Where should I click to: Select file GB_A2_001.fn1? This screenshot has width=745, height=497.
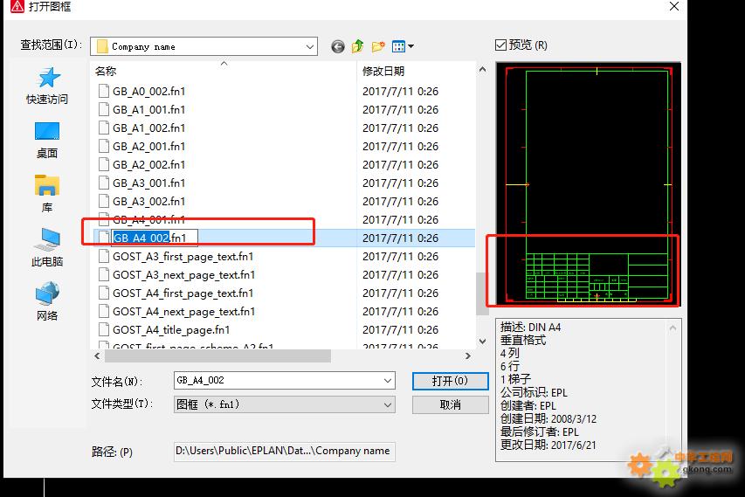[148, 147]
